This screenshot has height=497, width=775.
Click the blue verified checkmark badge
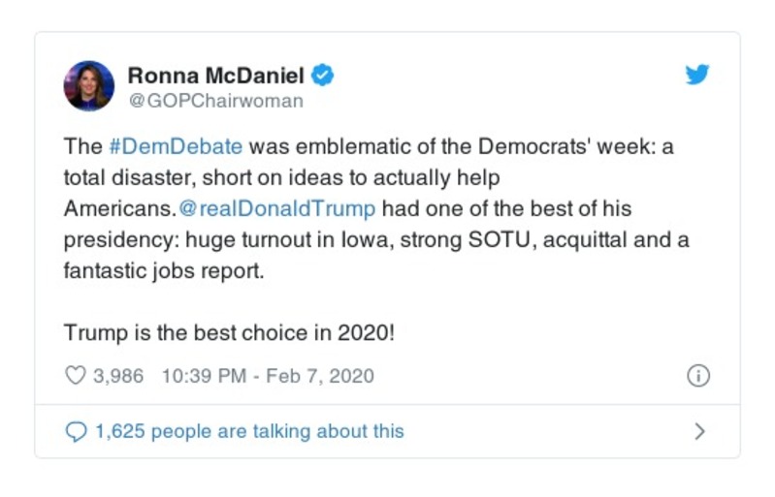[x=324, y=75]
